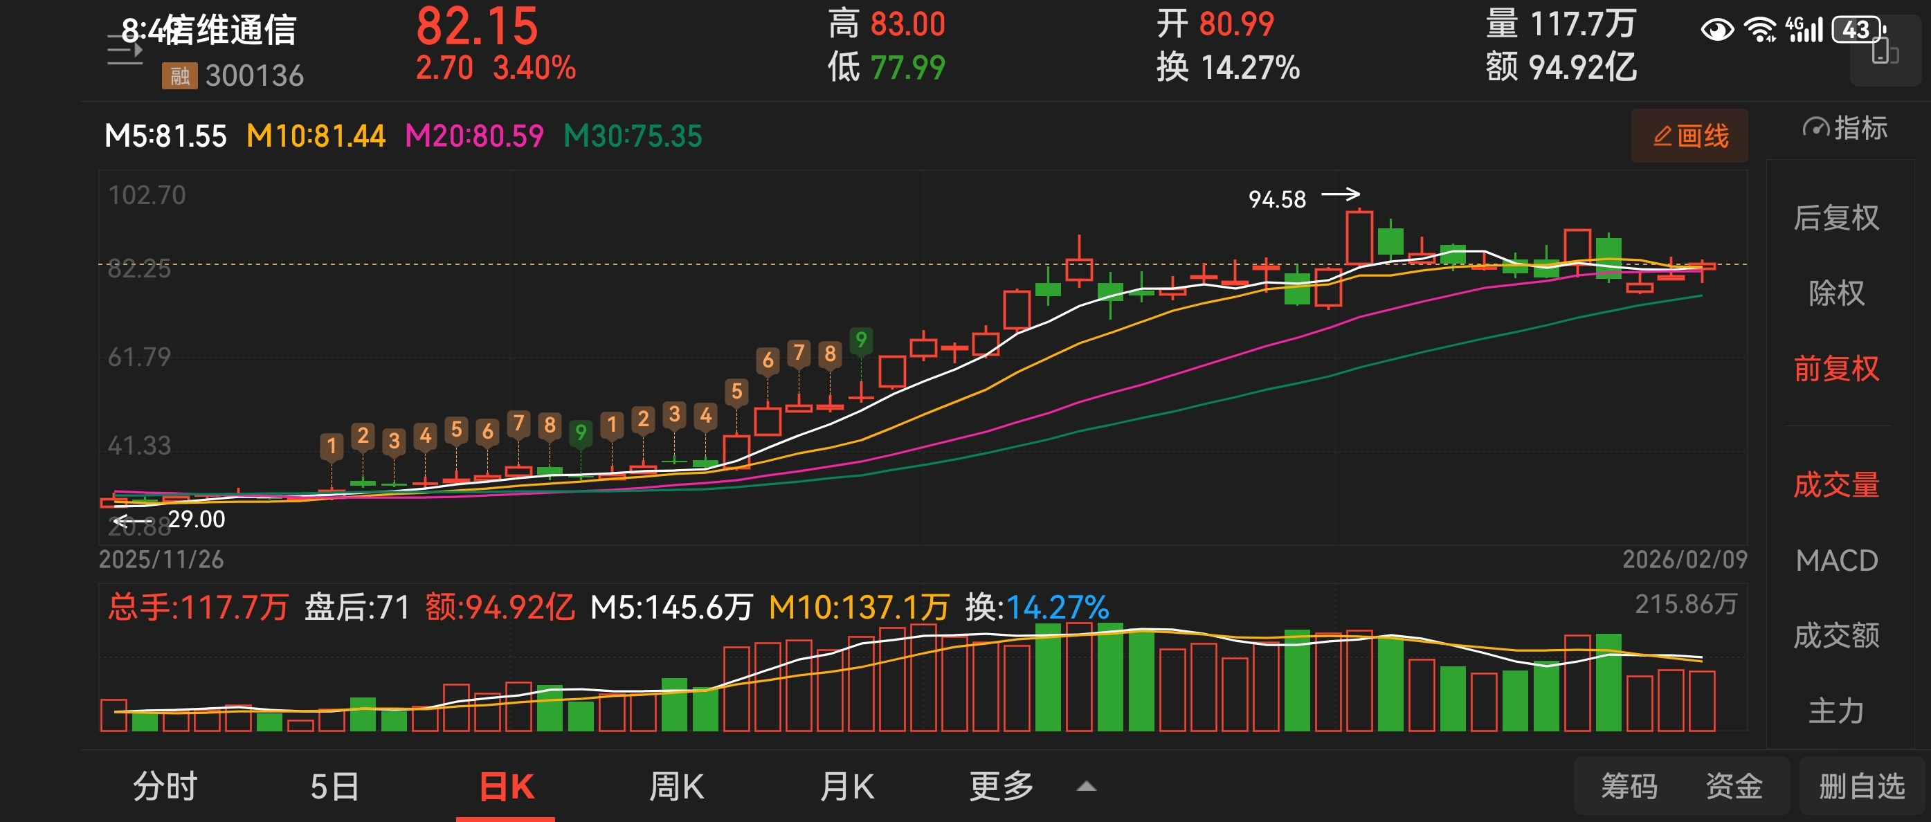Viewport: 1931px width, 822px height.
Task: Switch to the 周K tab
Action: tap(676, 787)
